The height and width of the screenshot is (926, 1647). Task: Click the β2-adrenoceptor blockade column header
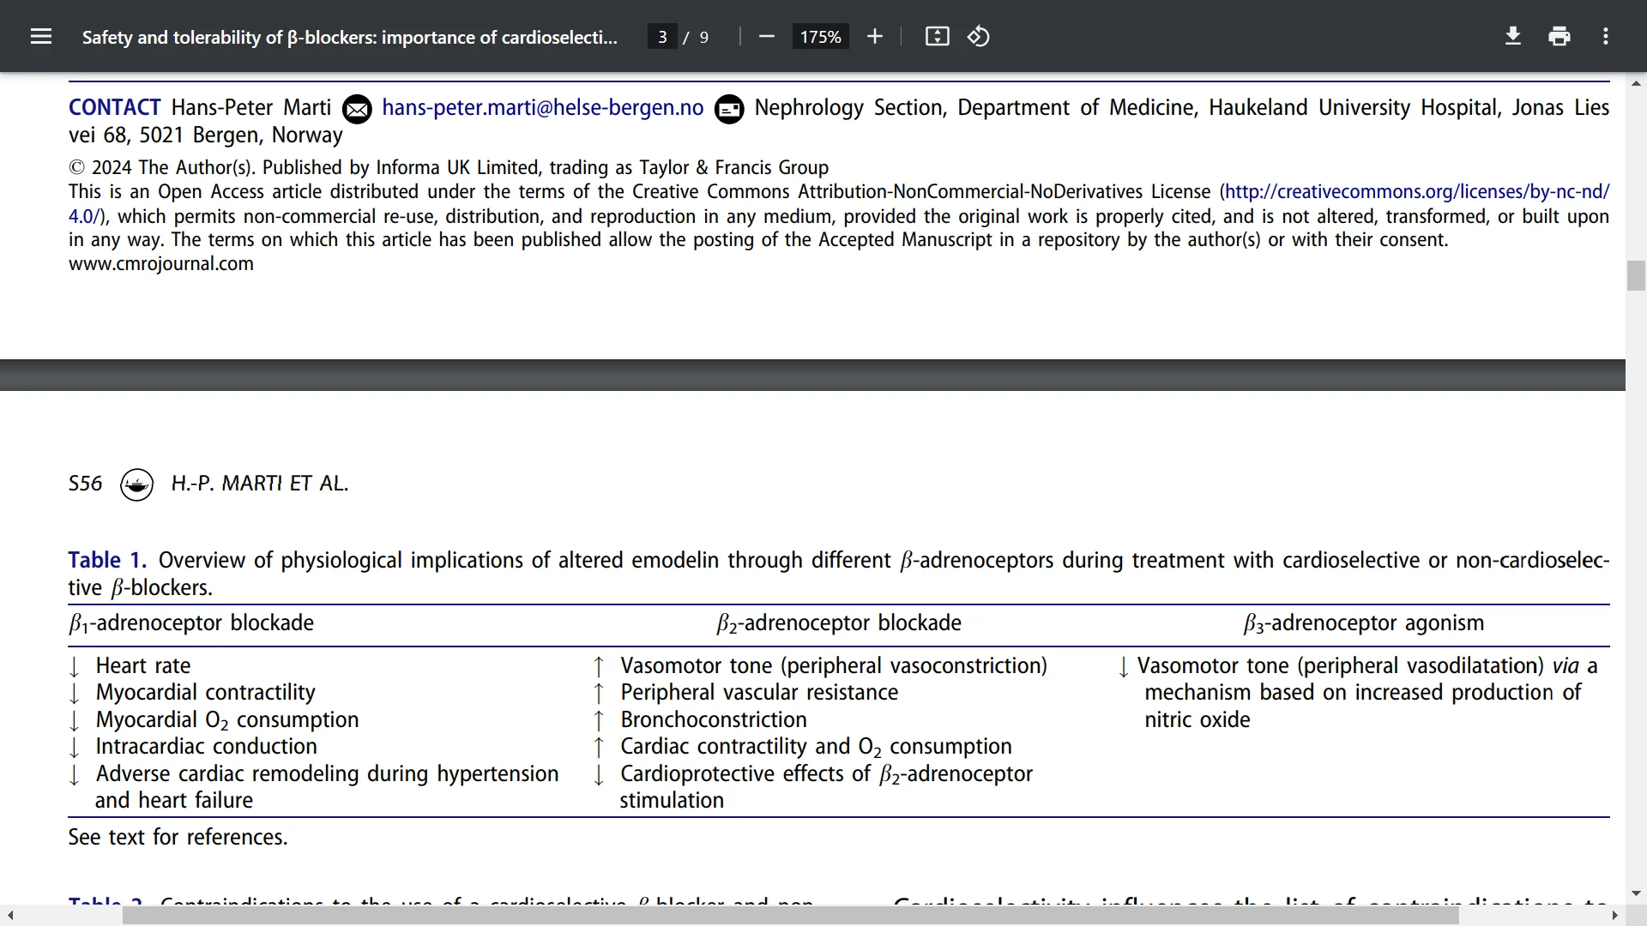click(839, 623)
